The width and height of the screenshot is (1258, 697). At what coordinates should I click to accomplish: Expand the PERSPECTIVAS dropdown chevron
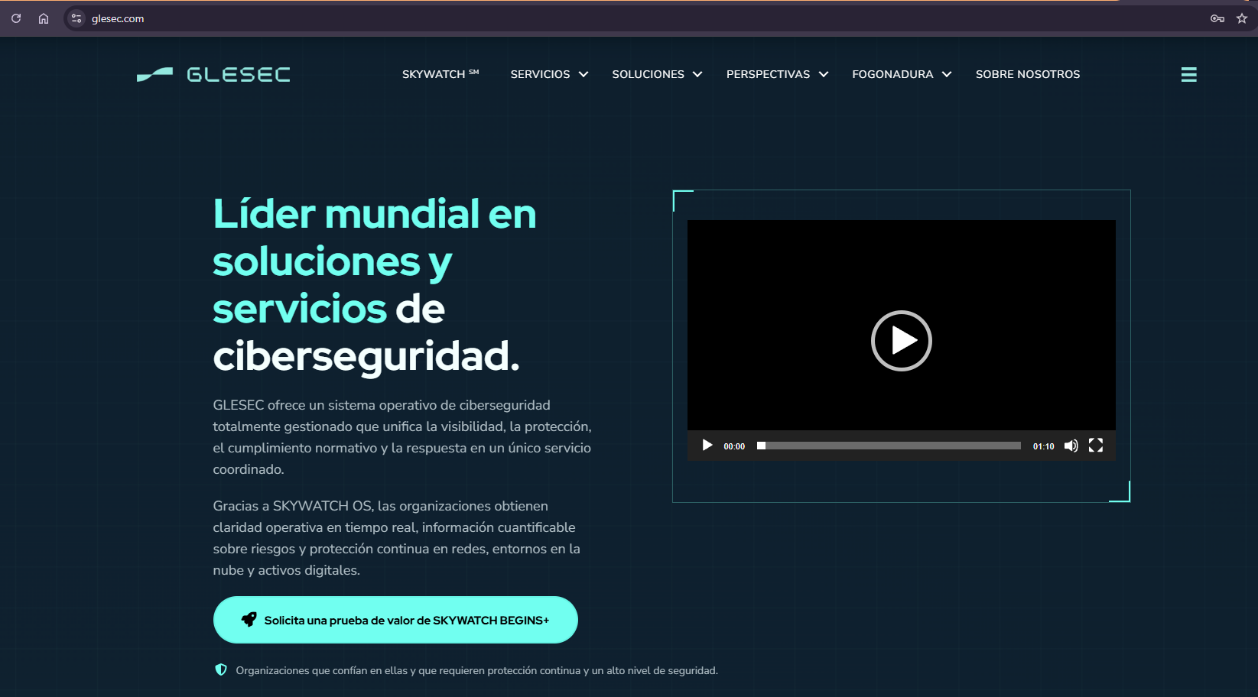(x=824, y=74)
